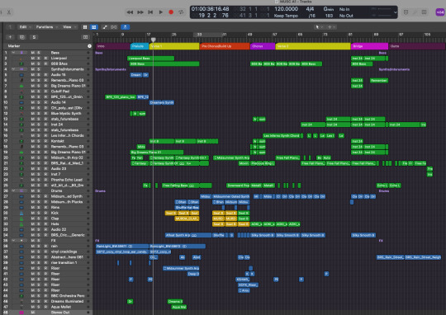Screen dimensions: 446x315
Task: Toggle the automation show/hide icon
Action: (105, 27)
